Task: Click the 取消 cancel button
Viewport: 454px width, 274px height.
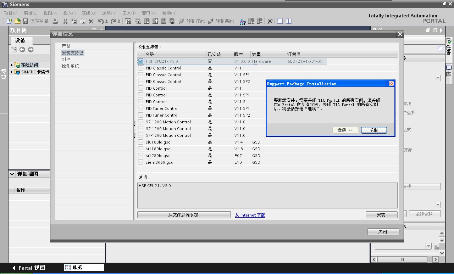Action: click(x=374, y=130)
